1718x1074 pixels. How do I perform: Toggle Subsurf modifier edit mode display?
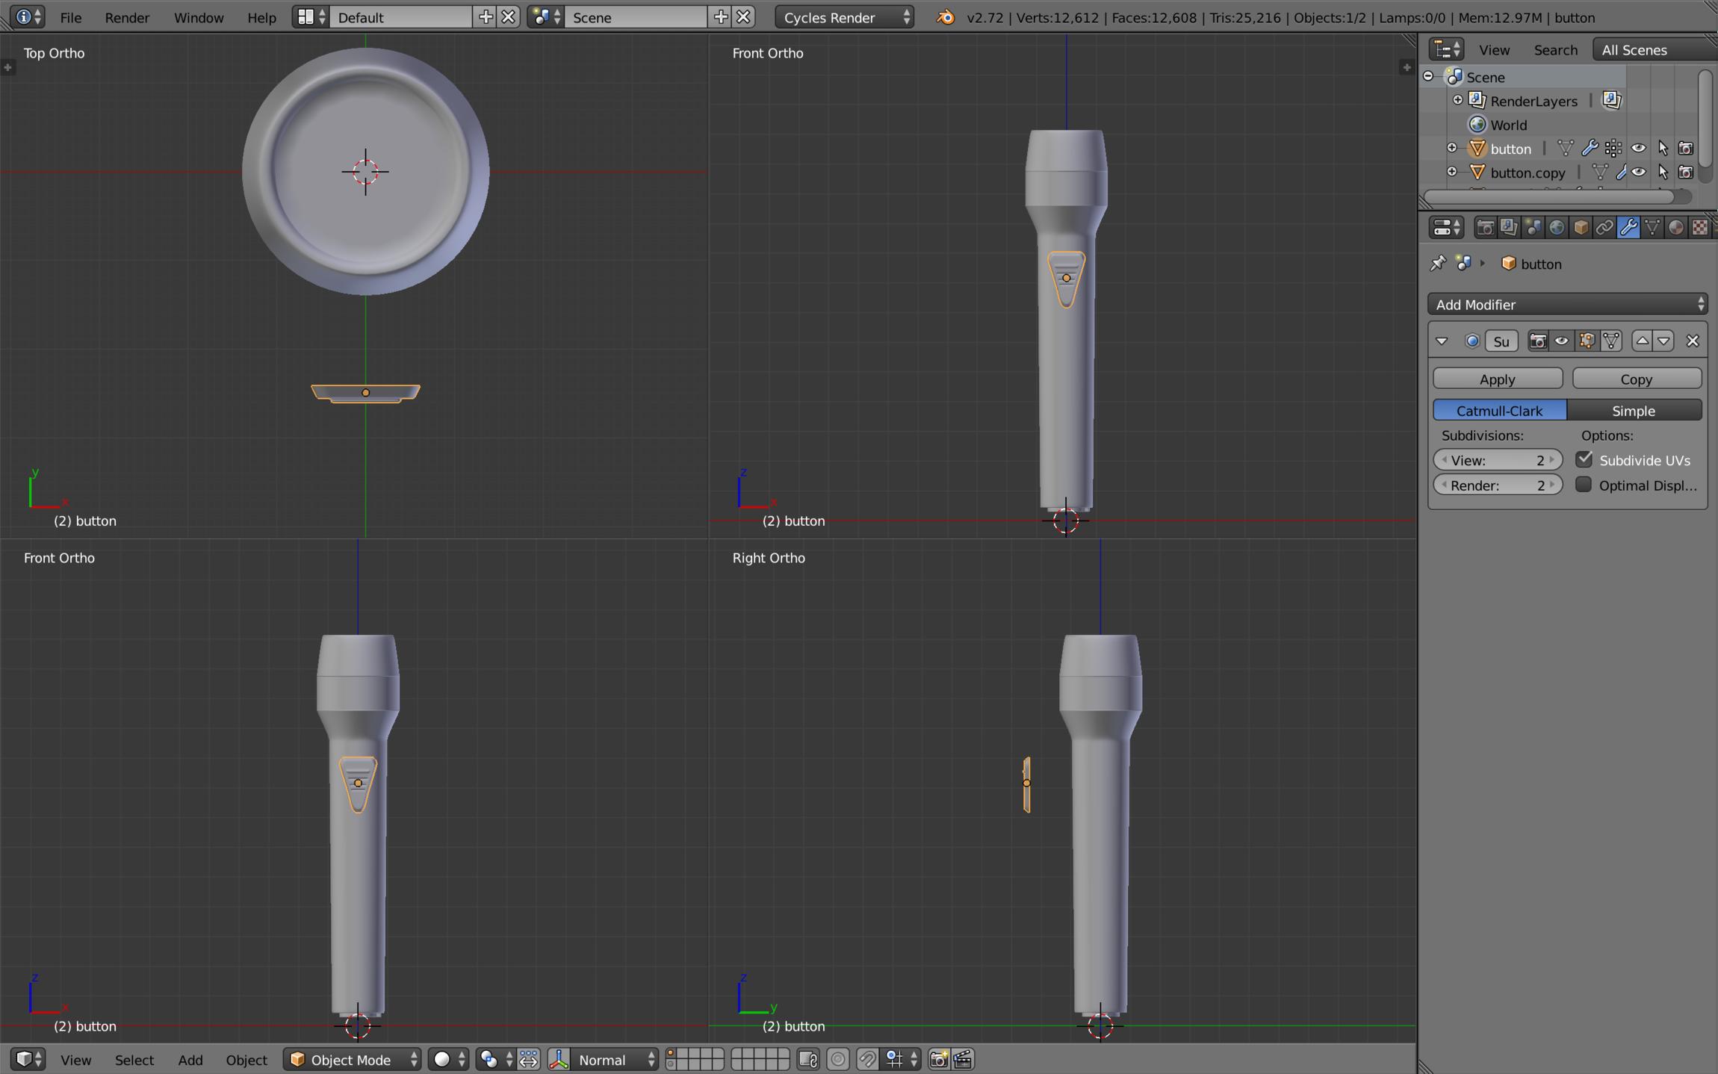tap(1587, 341)
